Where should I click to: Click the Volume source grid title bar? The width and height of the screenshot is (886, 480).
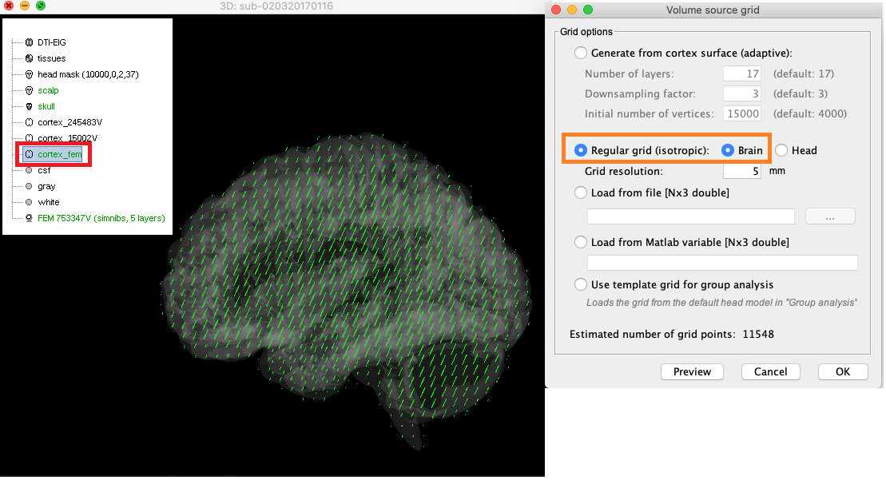pos(713,10)
